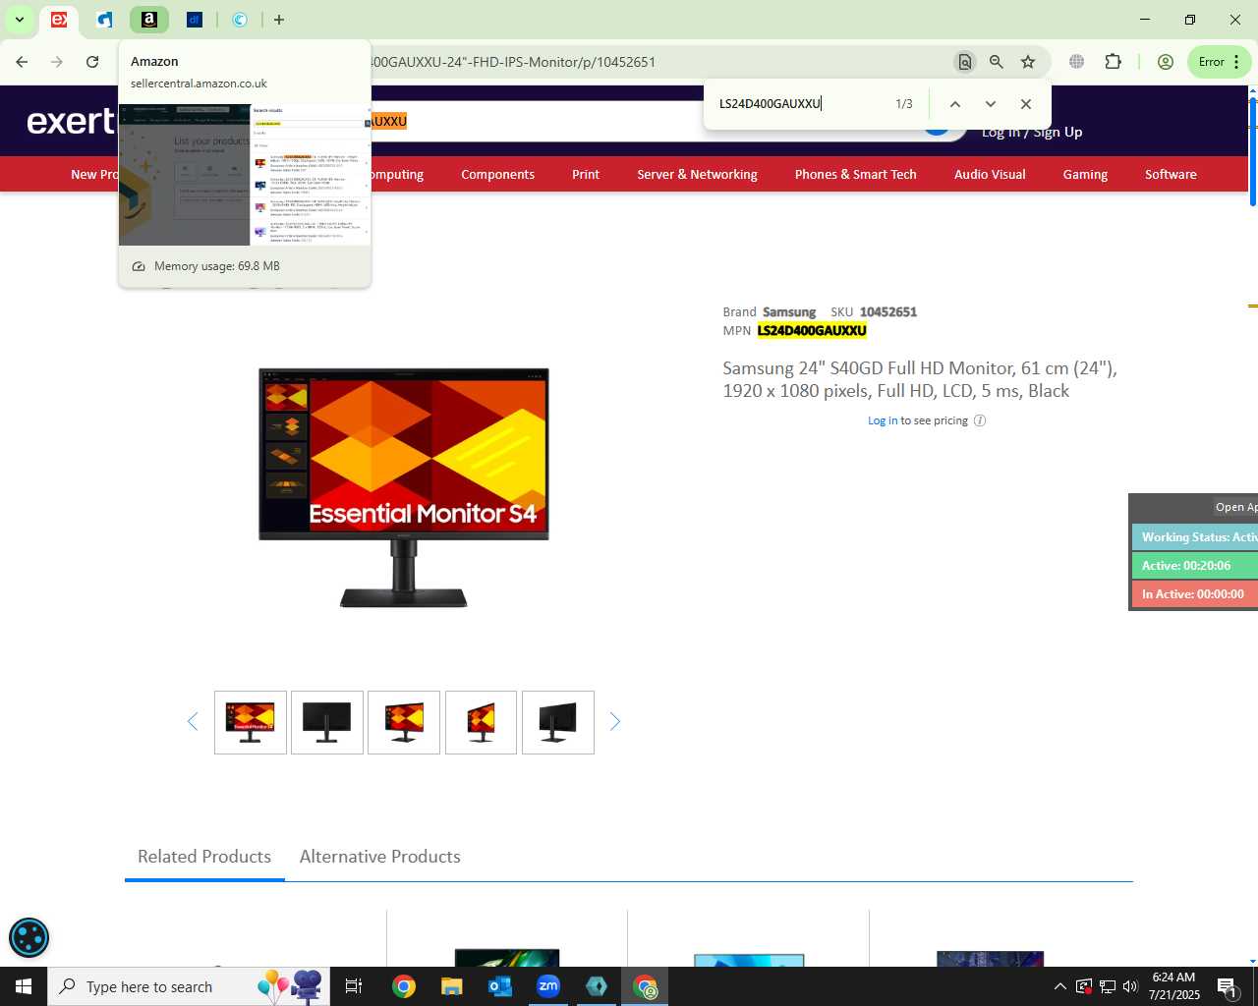1258x1006 pixels.
Task: Show next thumbnails with the right arrow
Action: [615, 722]
